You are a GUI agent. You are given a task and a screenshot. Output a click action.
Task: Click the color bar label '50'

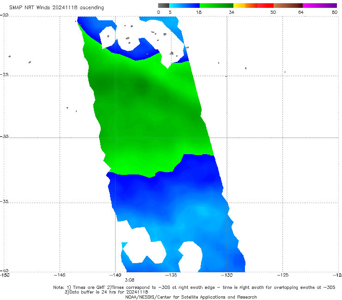click(x=273, y=12)
